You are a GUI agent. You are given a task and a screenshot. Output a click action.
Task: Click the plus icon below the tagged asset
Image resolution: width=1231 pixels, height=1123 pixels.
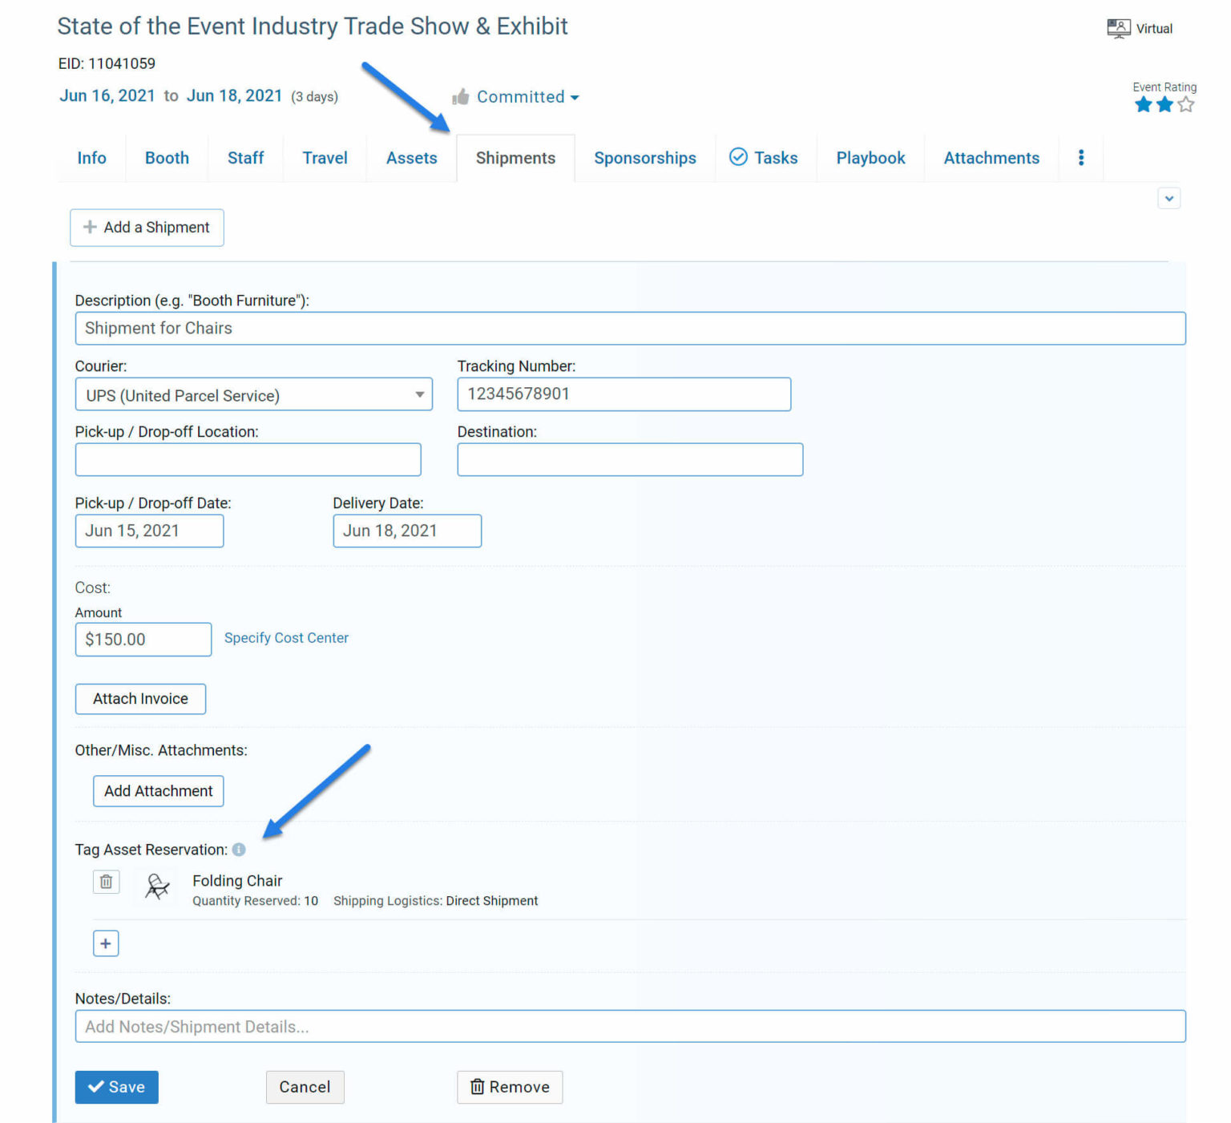(105, 943)
